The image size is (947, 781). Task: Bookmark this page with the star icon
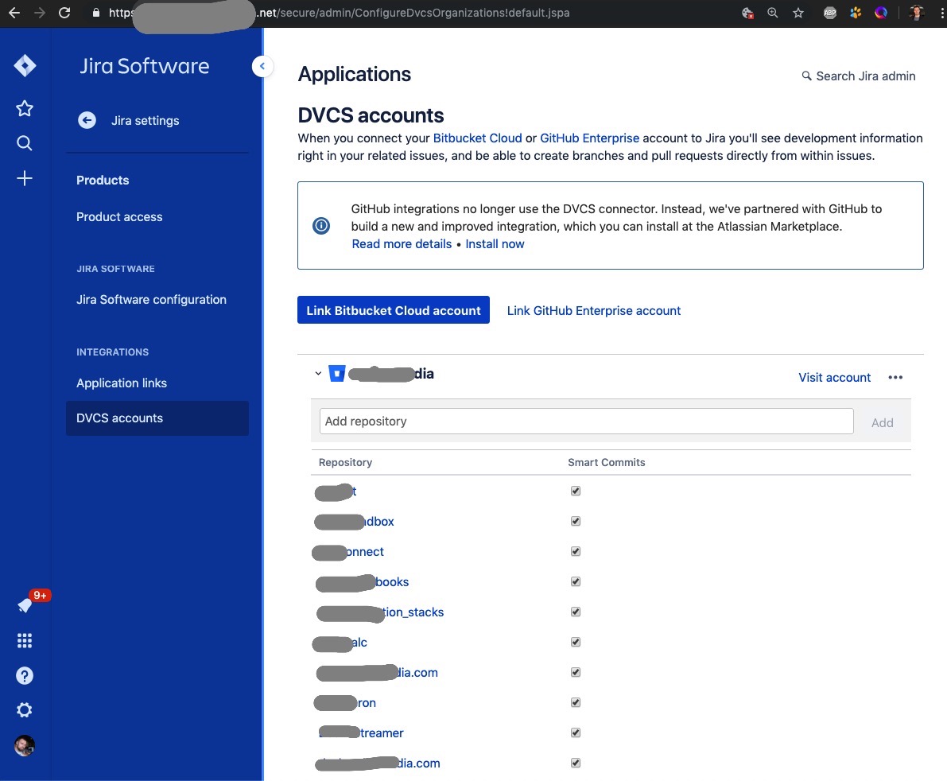pos(798,13)
